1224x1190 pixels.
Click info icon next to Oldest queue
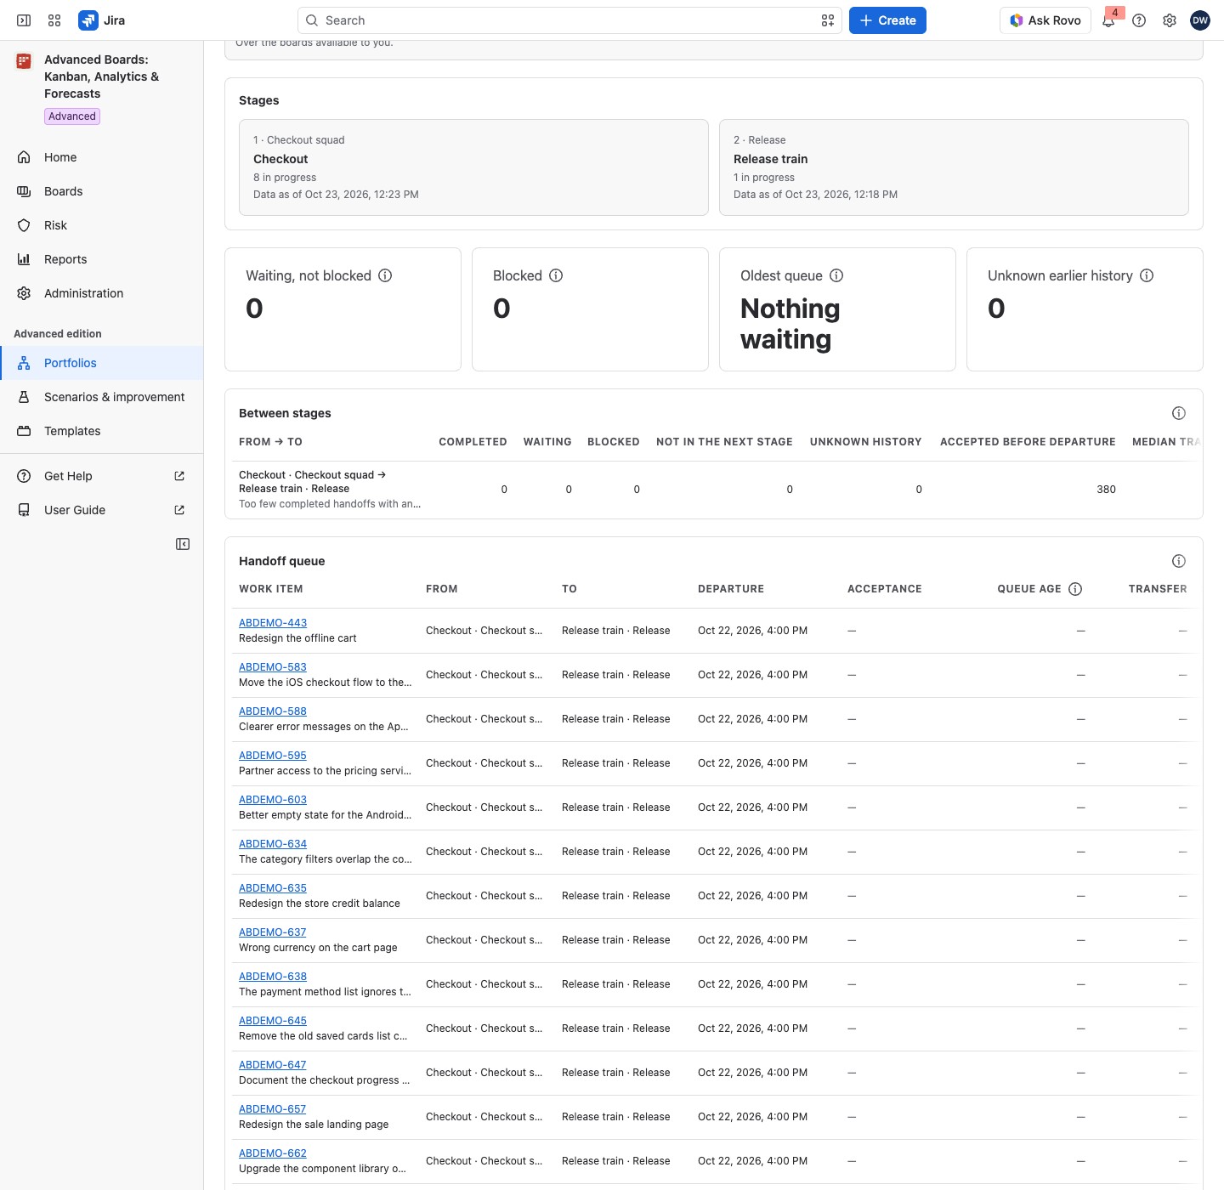(836, 275)
